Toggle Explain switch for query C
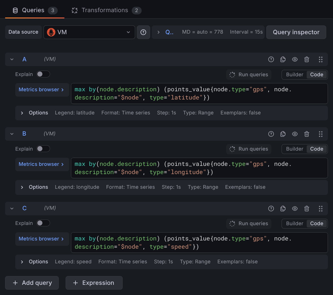This screenshot has width=333, height=295. [43, 223]
